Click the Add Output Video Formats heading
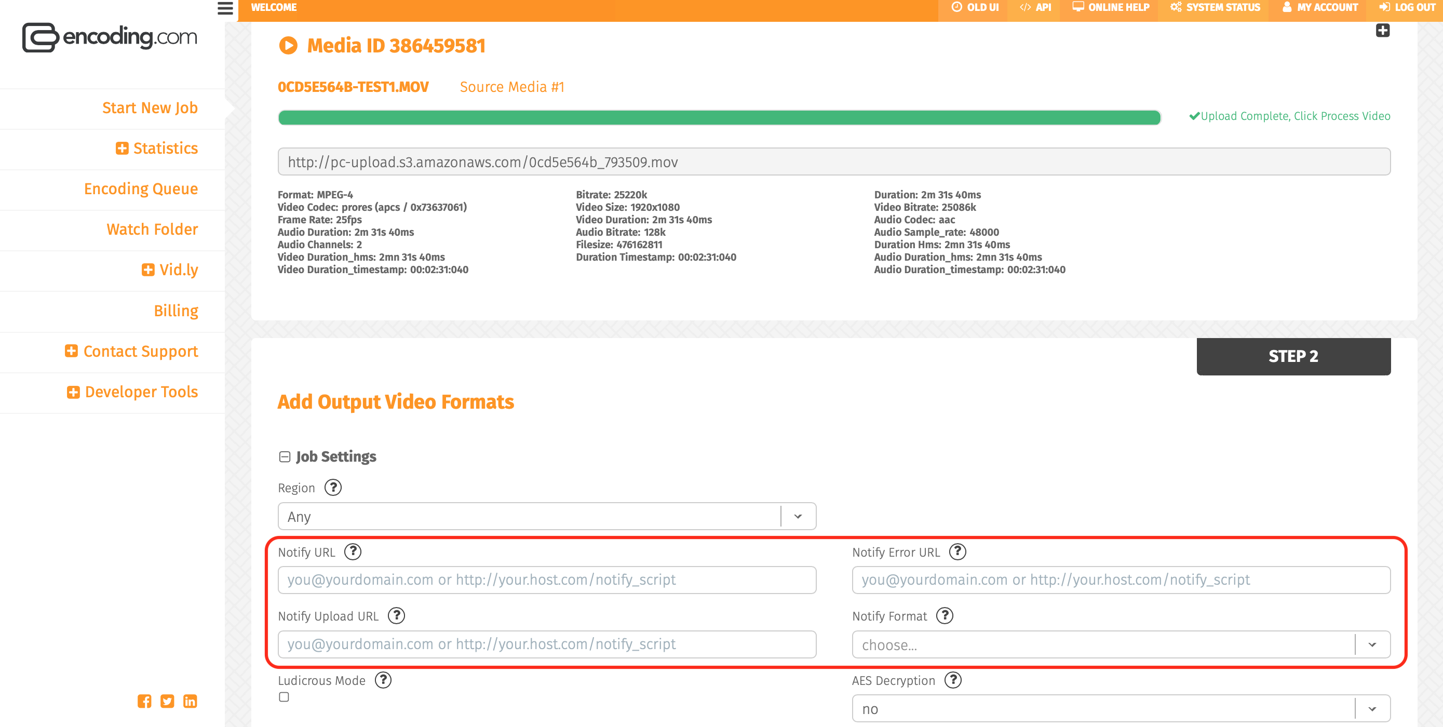 point(396,401)
